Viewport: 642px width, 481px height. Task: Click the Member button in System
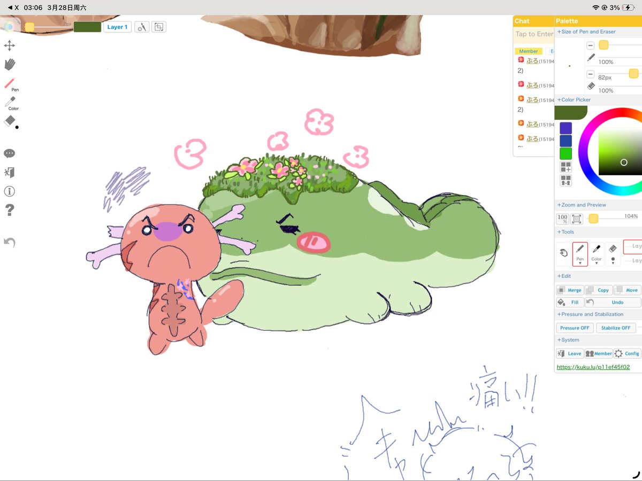(599, 353)
